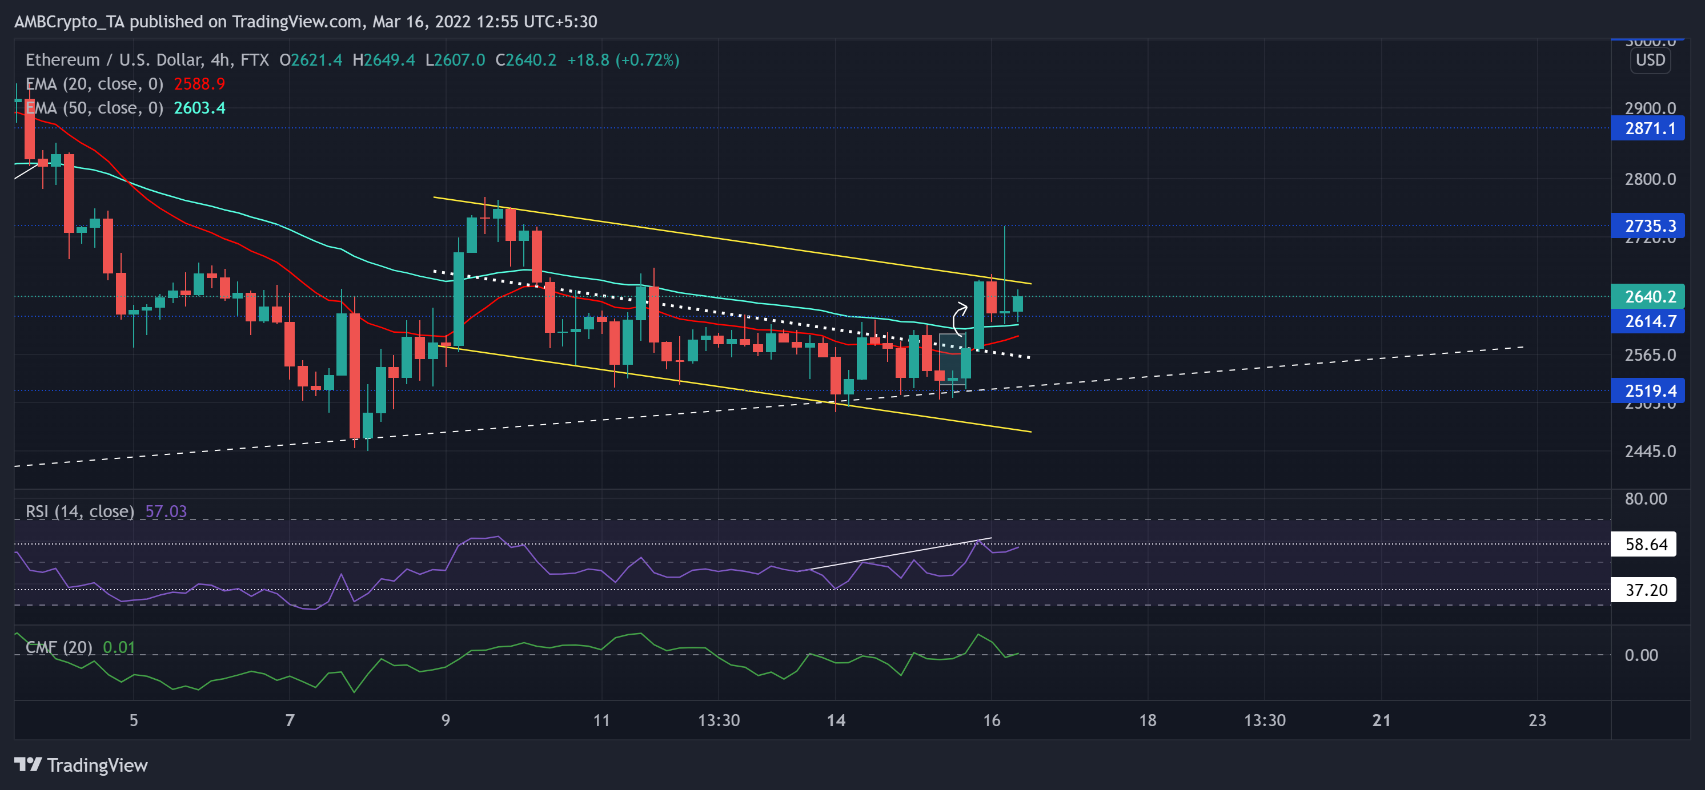
Task: Click the date label 9 on time axis
Action: pyautogui.click(x=446, y=720)
